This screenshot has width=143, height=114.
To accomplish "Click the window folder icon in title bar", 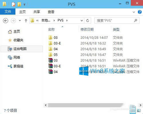I will click(4, 4).
